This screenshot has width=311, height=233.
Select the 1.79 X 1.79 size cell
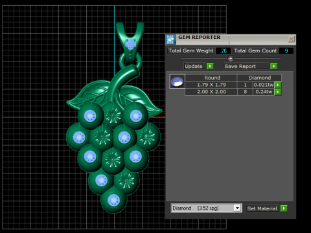point(211,85)
